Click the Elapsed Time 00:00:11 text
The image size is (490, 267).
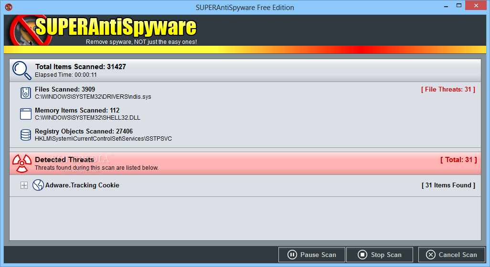point(66,75)
